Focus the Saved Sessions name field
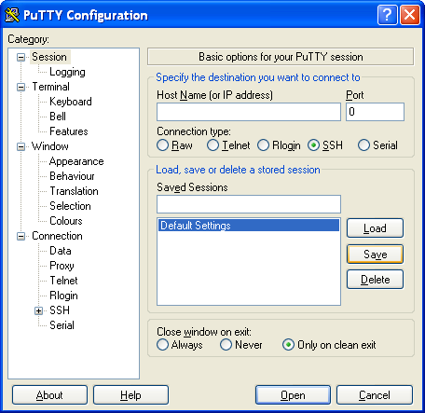The height and width of the screenshot is (413, 425). point(249,204)
